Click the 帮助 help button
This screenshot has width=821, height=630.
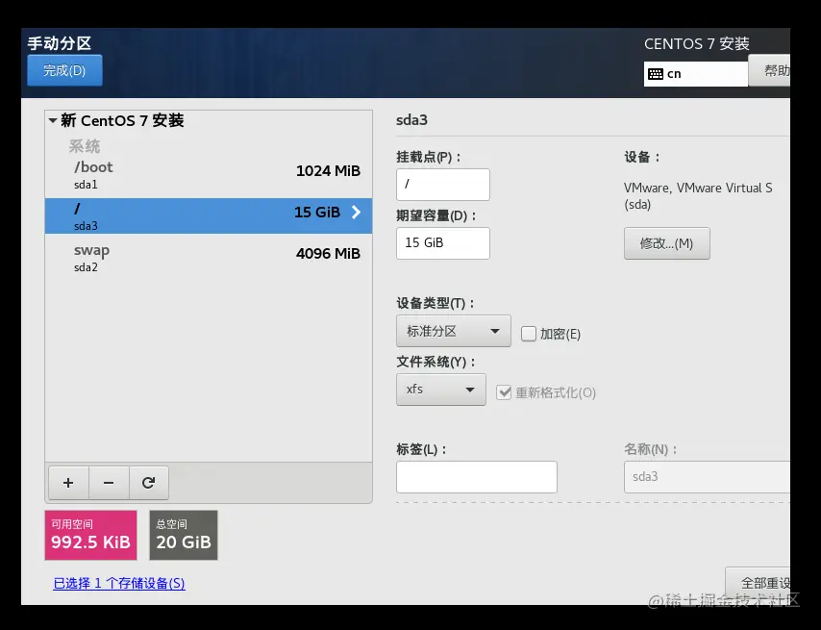click(x=770, y=70)
